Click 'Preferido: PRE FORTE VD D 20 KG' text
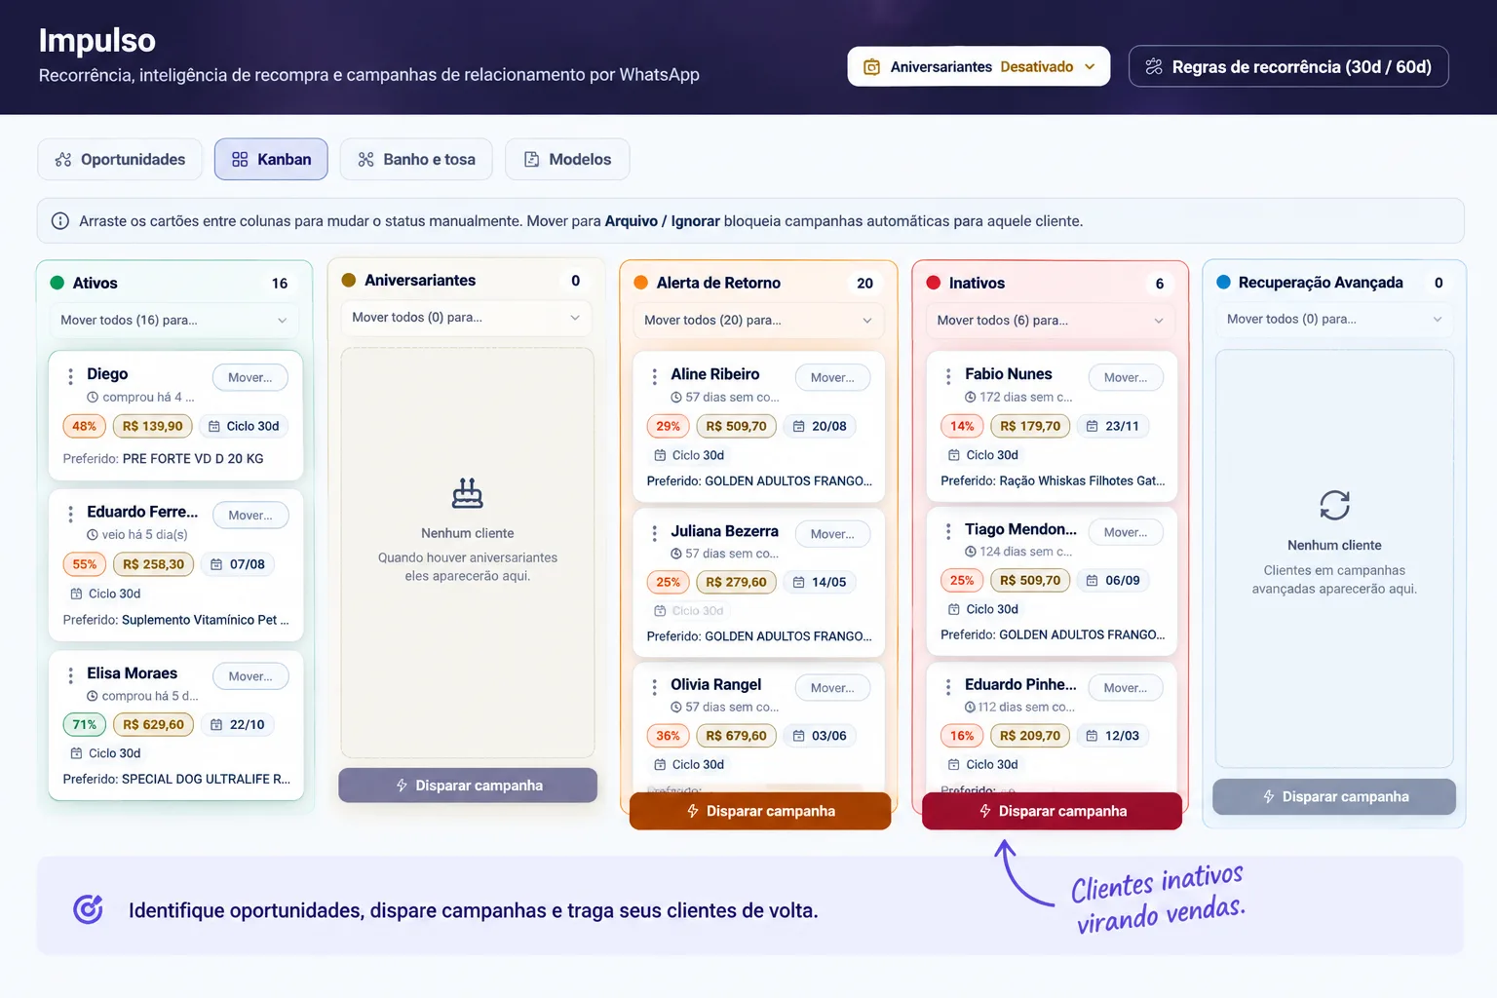The width and height of the screenshot is (1497, 998). click(x=163, y=458)
